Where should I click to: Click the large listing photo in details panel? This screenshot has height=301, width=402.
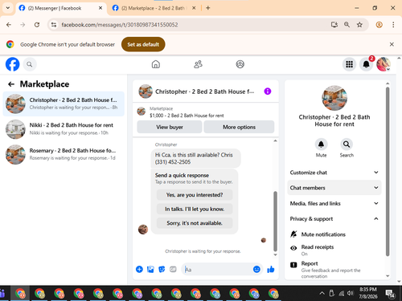[x=334, y=98]
